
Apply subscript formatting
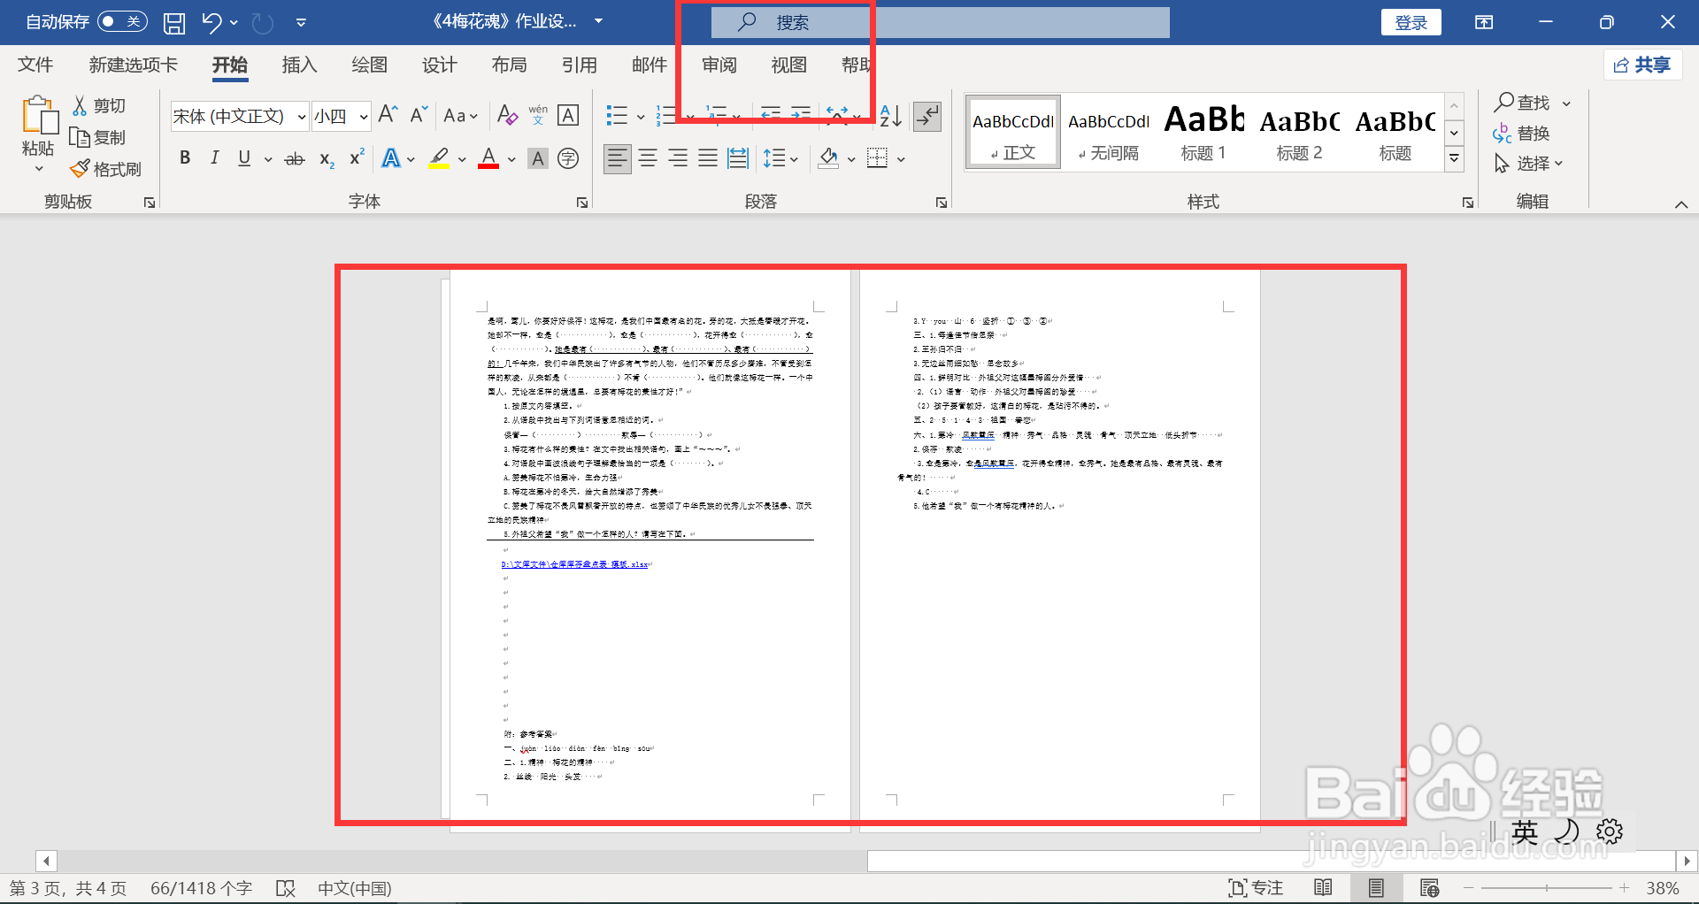coord(327,159)
